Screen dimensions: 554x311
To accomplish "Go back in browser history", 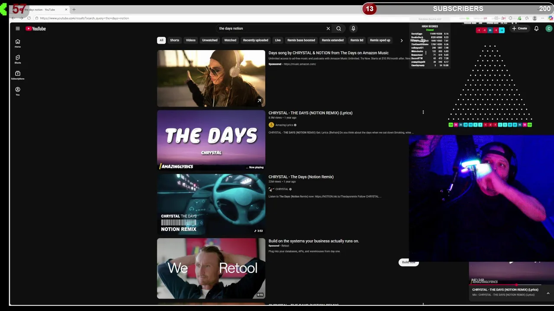I will click(x=13, y=18).
